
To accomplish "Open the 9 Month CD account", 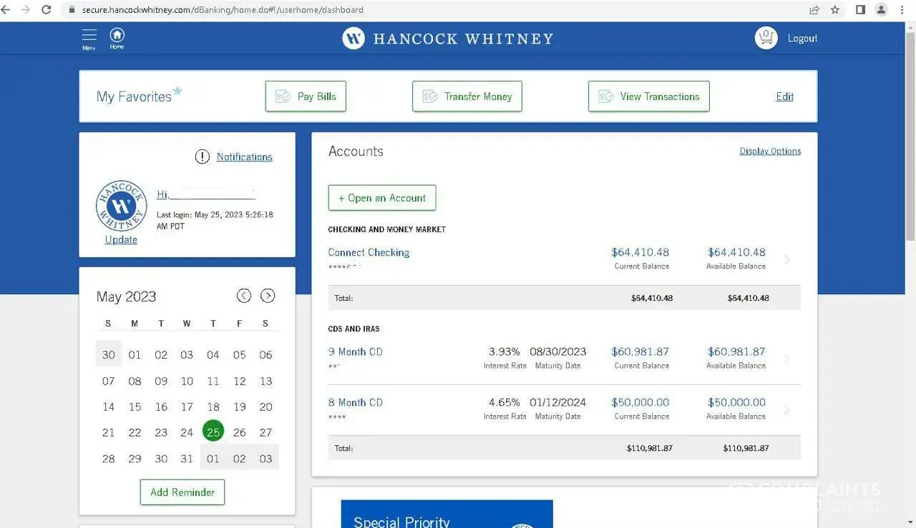I will pyautogui.click(x=355, y=352).
